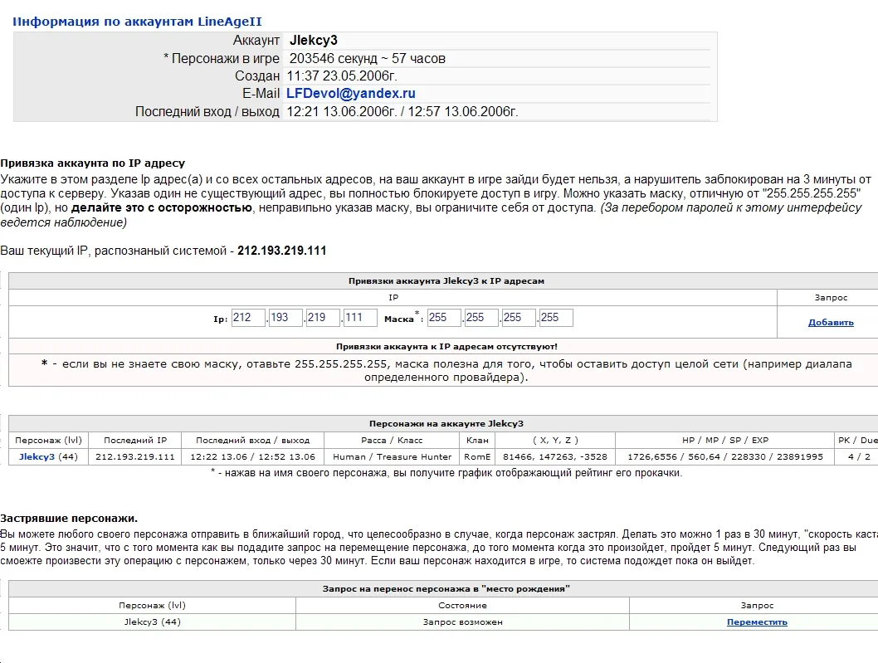Focus the fourth Маска octet field

556,318
